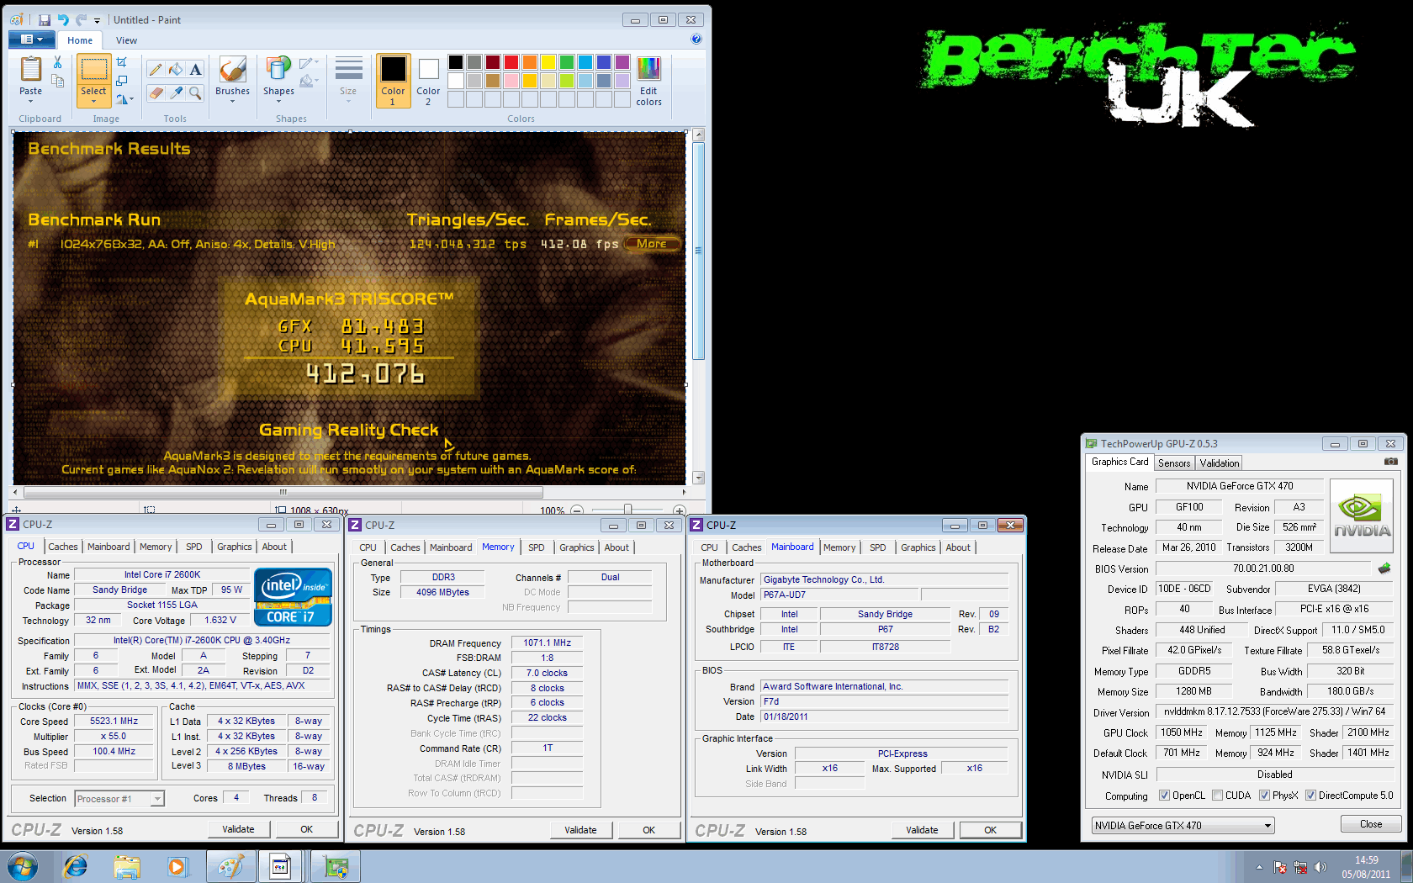This screenshot has width=1413, height=883.
Task: Open the Processor #1 selection combo box in CPU-Z
Action: coord(119,799)
